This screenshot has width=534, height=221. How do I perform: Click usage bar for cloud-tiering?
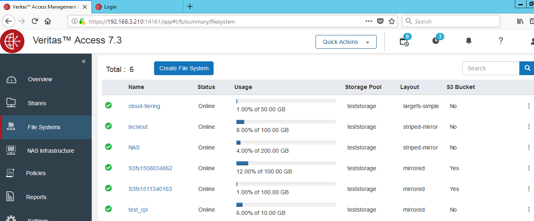286,101
